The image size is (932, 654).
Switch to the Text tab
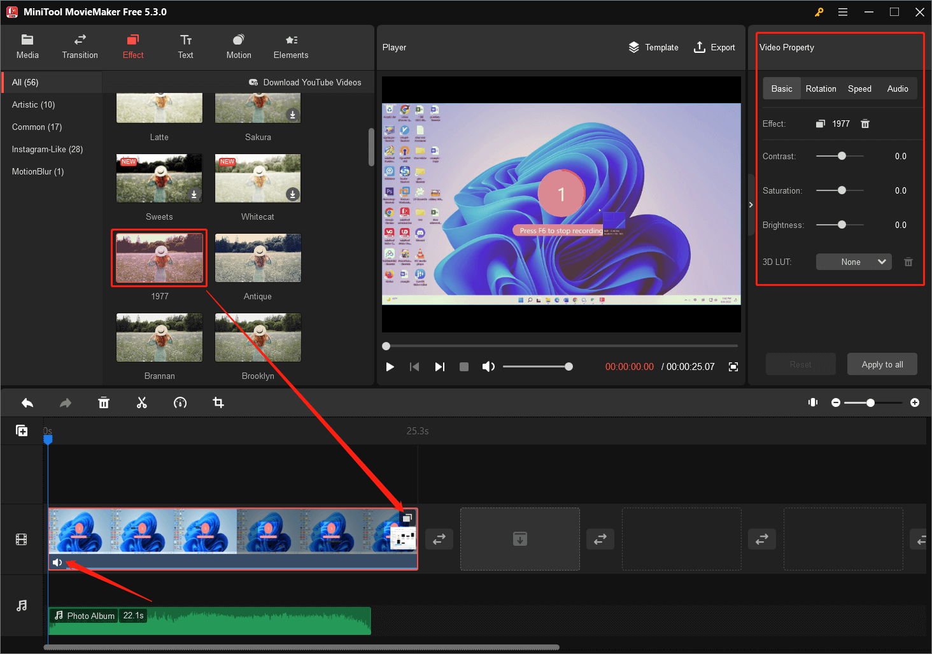[x=186, y=47]
